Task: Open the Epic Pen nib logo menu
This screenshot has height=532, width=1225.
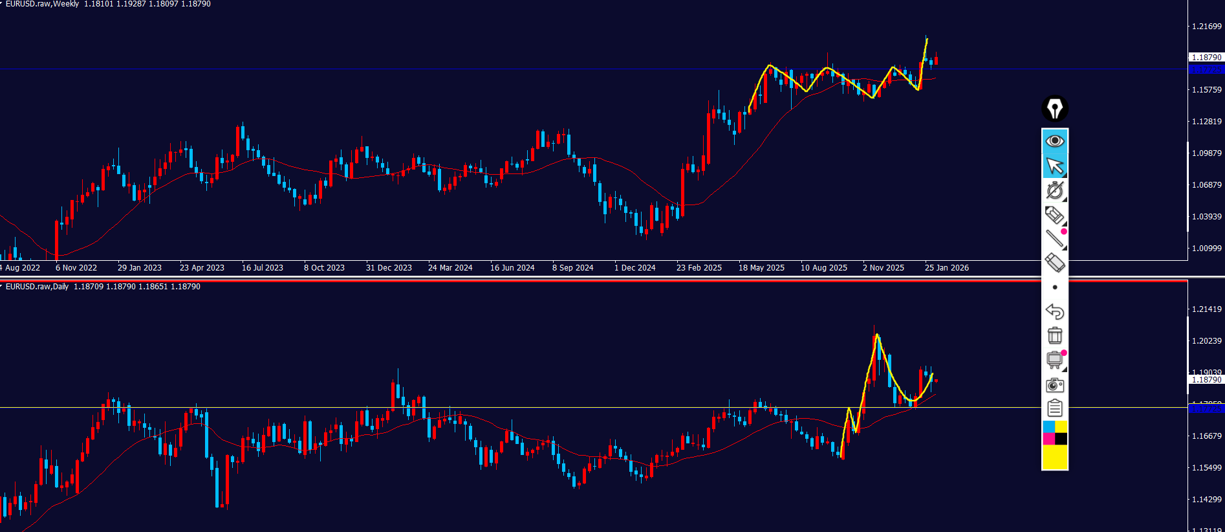Action: click(1054, 109)
